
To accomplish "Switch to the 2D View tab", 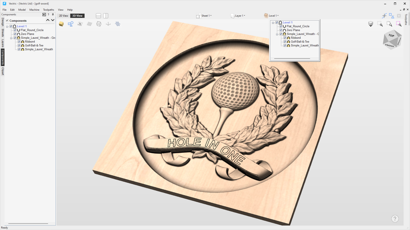I will point(63,16).
